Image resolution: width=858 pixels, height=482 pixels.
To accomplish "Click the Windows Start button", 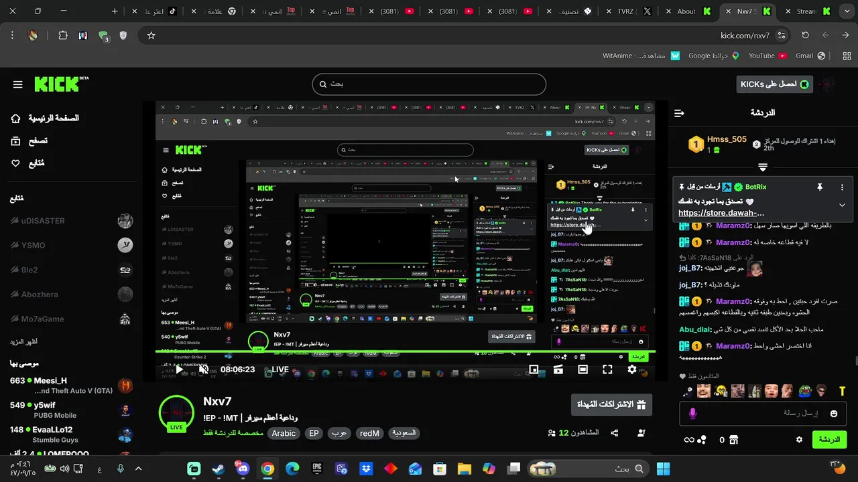I will [x=663, y=469].
